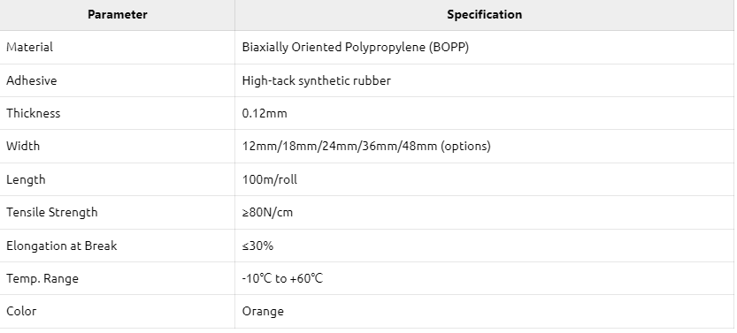Click the 0.12mm thickness value
The image size is (737, 333).
tap(265, 113)
